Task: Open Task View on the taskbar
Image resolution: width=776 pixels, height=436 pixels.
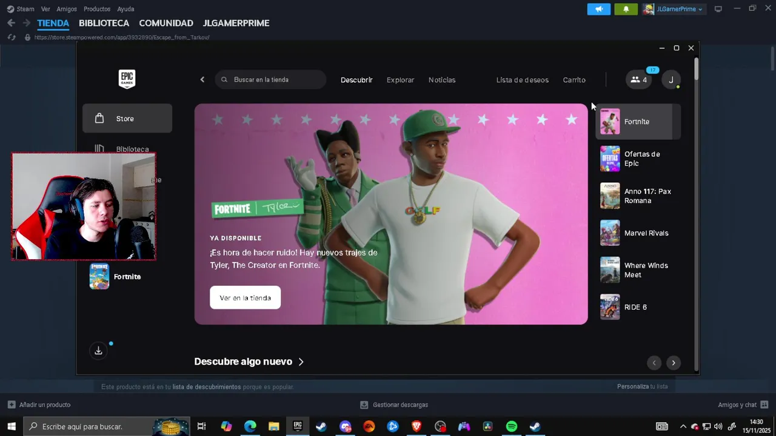Action: [x=202, y=426]
